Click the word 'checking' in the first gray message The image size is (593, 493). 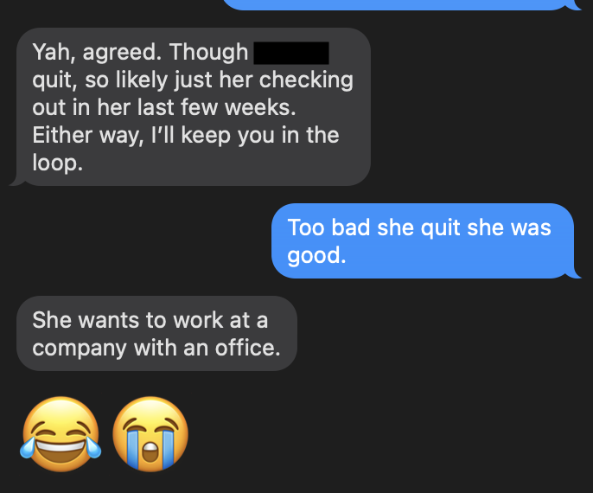click(x=306, y=80)
